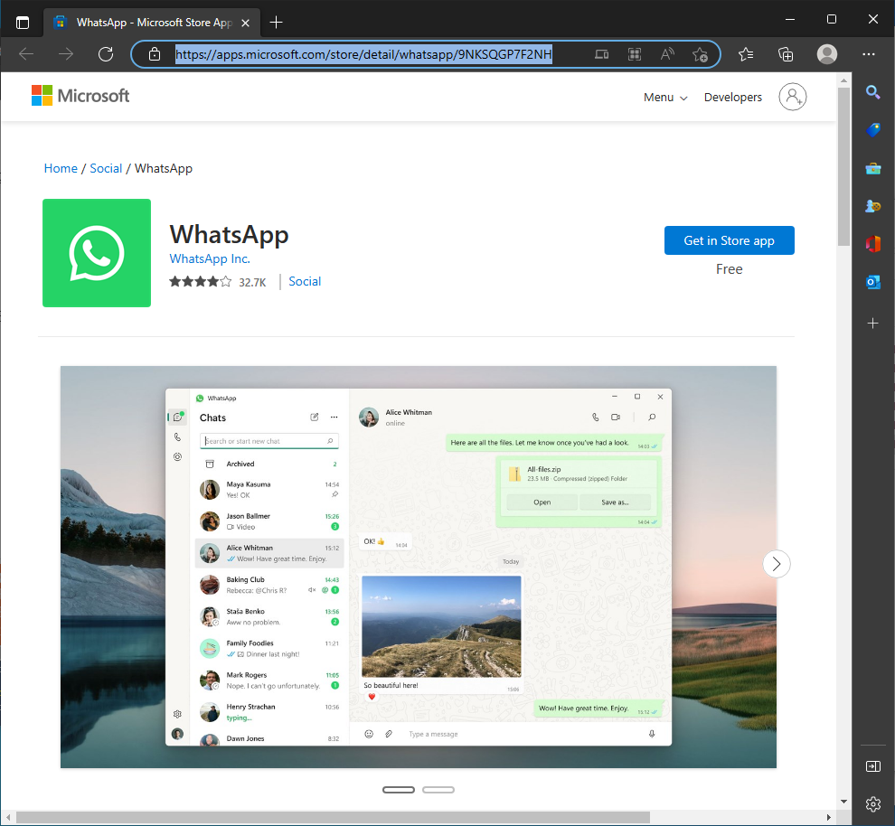Open the Edge sidebar Outlook icon

click(x=872, y=282)
